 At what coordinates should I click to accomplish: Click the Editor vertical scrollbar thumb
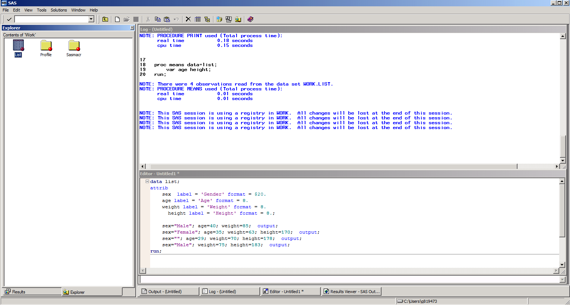[562, 211]
